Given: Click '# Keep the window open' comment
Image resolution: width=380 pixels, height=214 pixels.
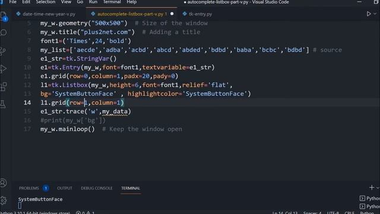Looking at the screenshot, I should [142, 129].
